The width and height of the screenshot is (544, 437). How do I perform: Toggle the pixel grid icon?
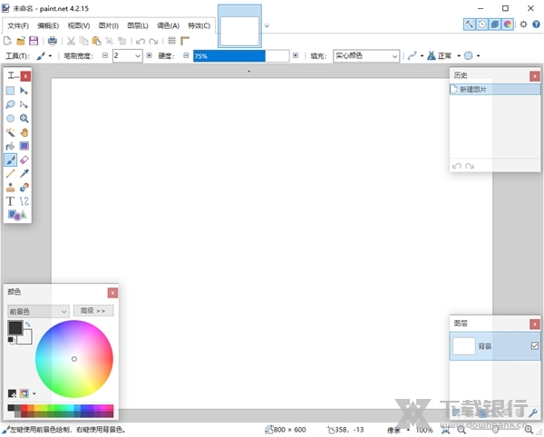(171, 41)
